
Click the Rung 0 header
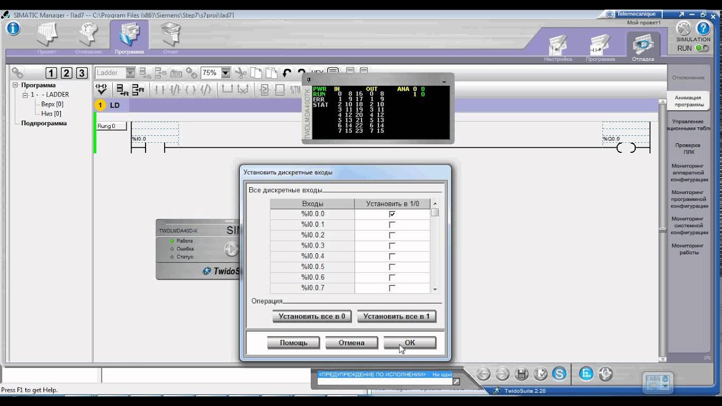tap(111, 126)
